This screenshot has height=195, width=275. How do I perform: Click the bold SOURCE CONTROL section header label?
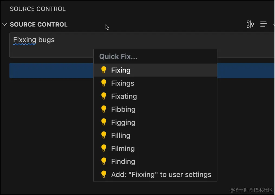[39, 25]
